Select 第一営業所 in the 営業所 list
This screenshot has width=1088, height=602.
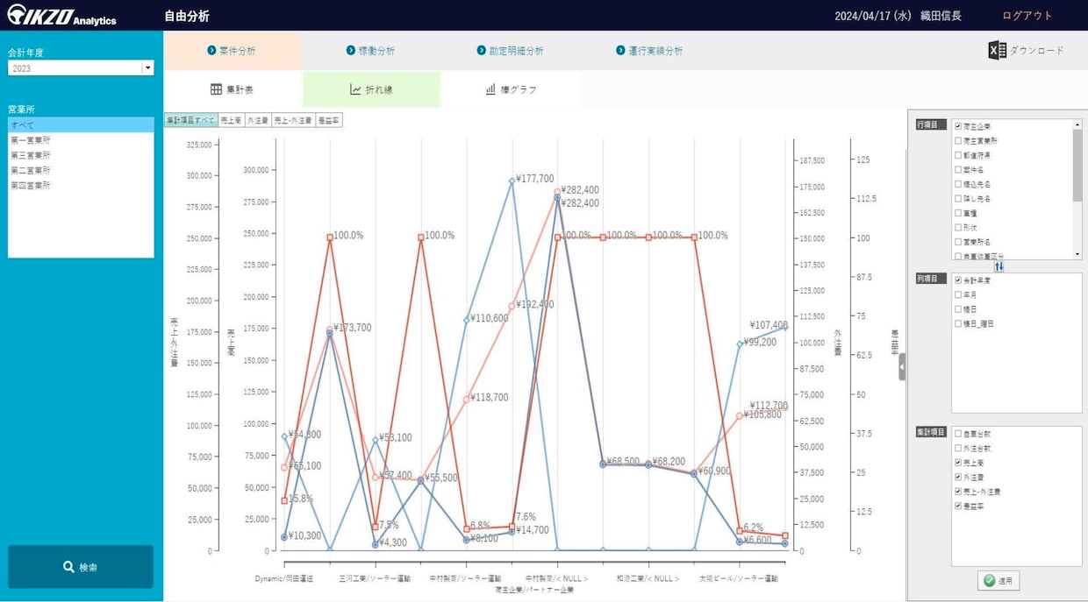pyautogui.click(x=81, y=140)
